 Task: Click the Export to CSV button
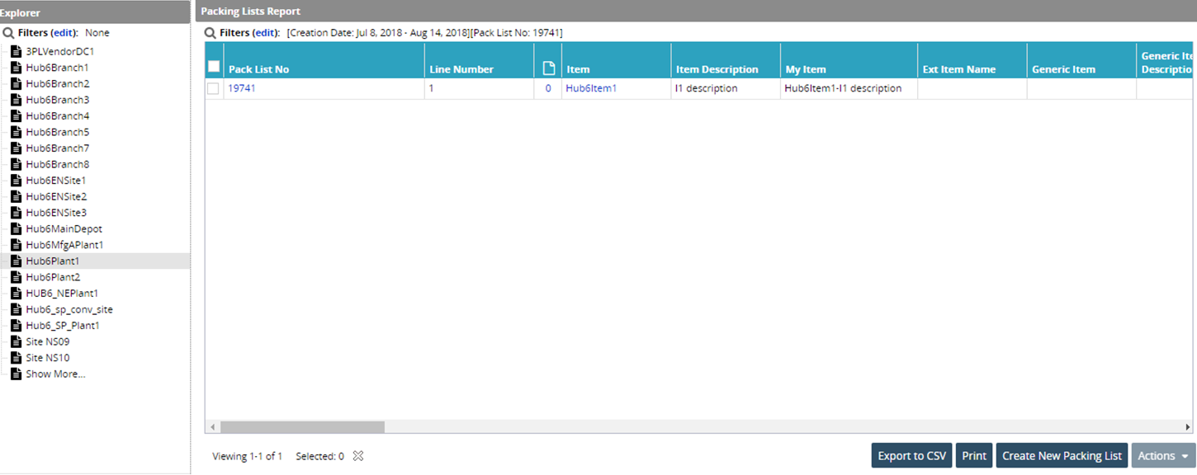(912, 456)
